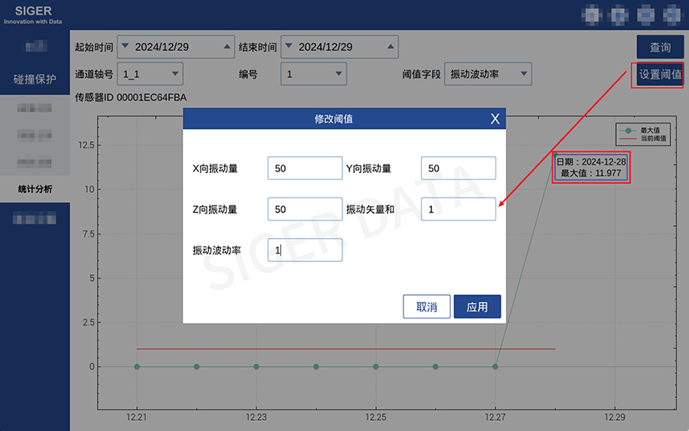Click the 应用 apply button
Viewport: 689px width, 431px height.
tap(477, 307)
